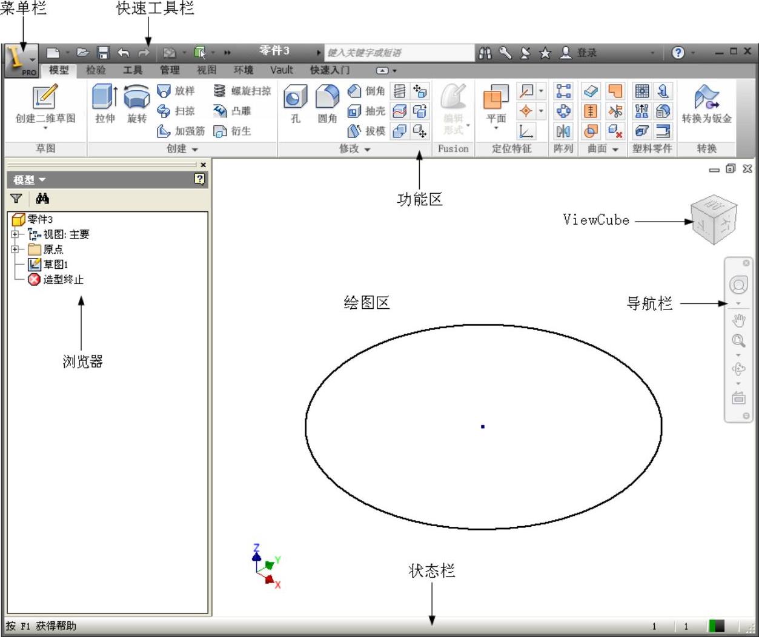Screen dimensions: 759x637
Task: Redo the last undone action
Action: tap(143, 53)
